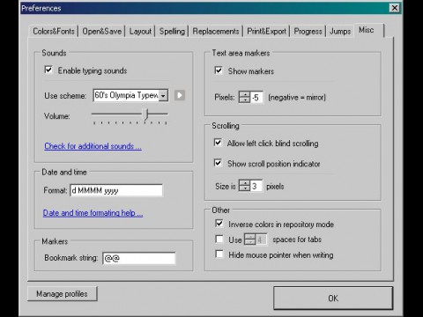Toggle Enable typing sounds checkbox
This screenshot has height=317, width=423.
coord(48,70)
